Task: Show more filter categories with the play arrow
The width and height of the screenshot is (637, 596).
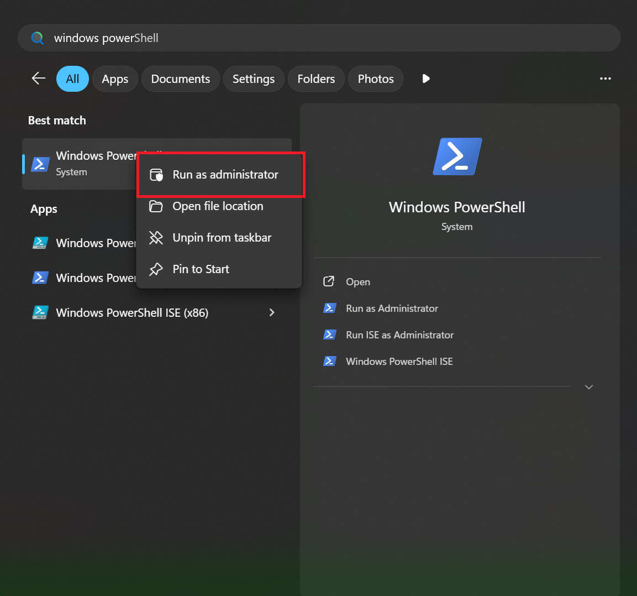Action: click(426, 79)
